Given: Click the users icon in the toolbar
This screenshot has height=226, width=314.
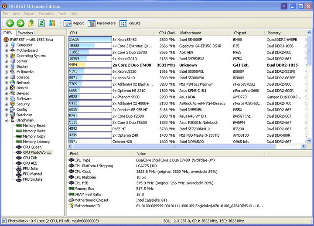Looking at the screenshot, I should (x=52, y=23).
